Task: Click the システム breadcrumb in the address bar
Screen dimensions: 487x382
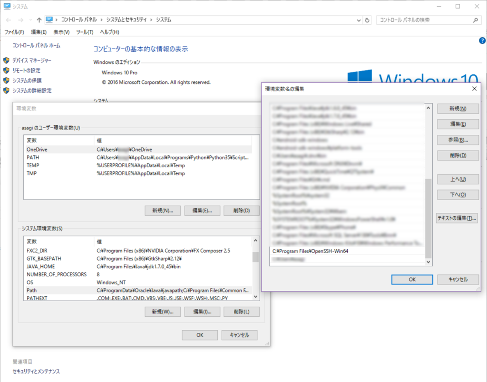Action: click(164, 20)
